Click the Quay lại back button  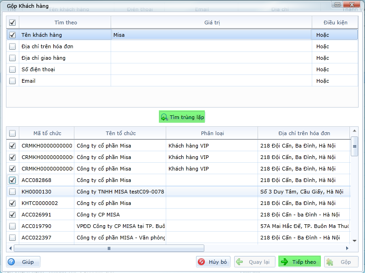point(256,262)
